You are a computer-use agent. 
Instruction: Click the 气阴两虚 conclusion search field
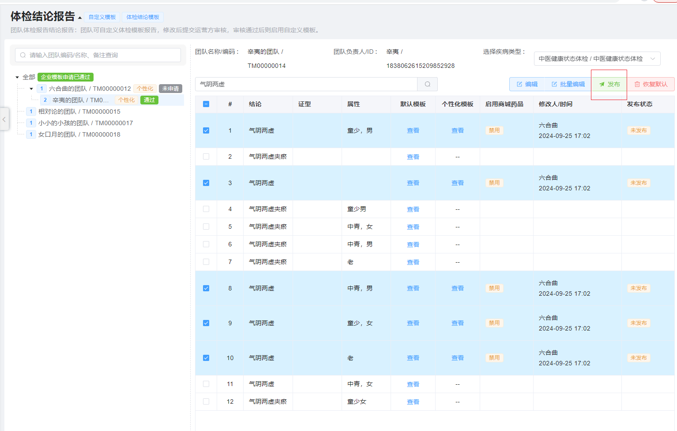[306, 84]
